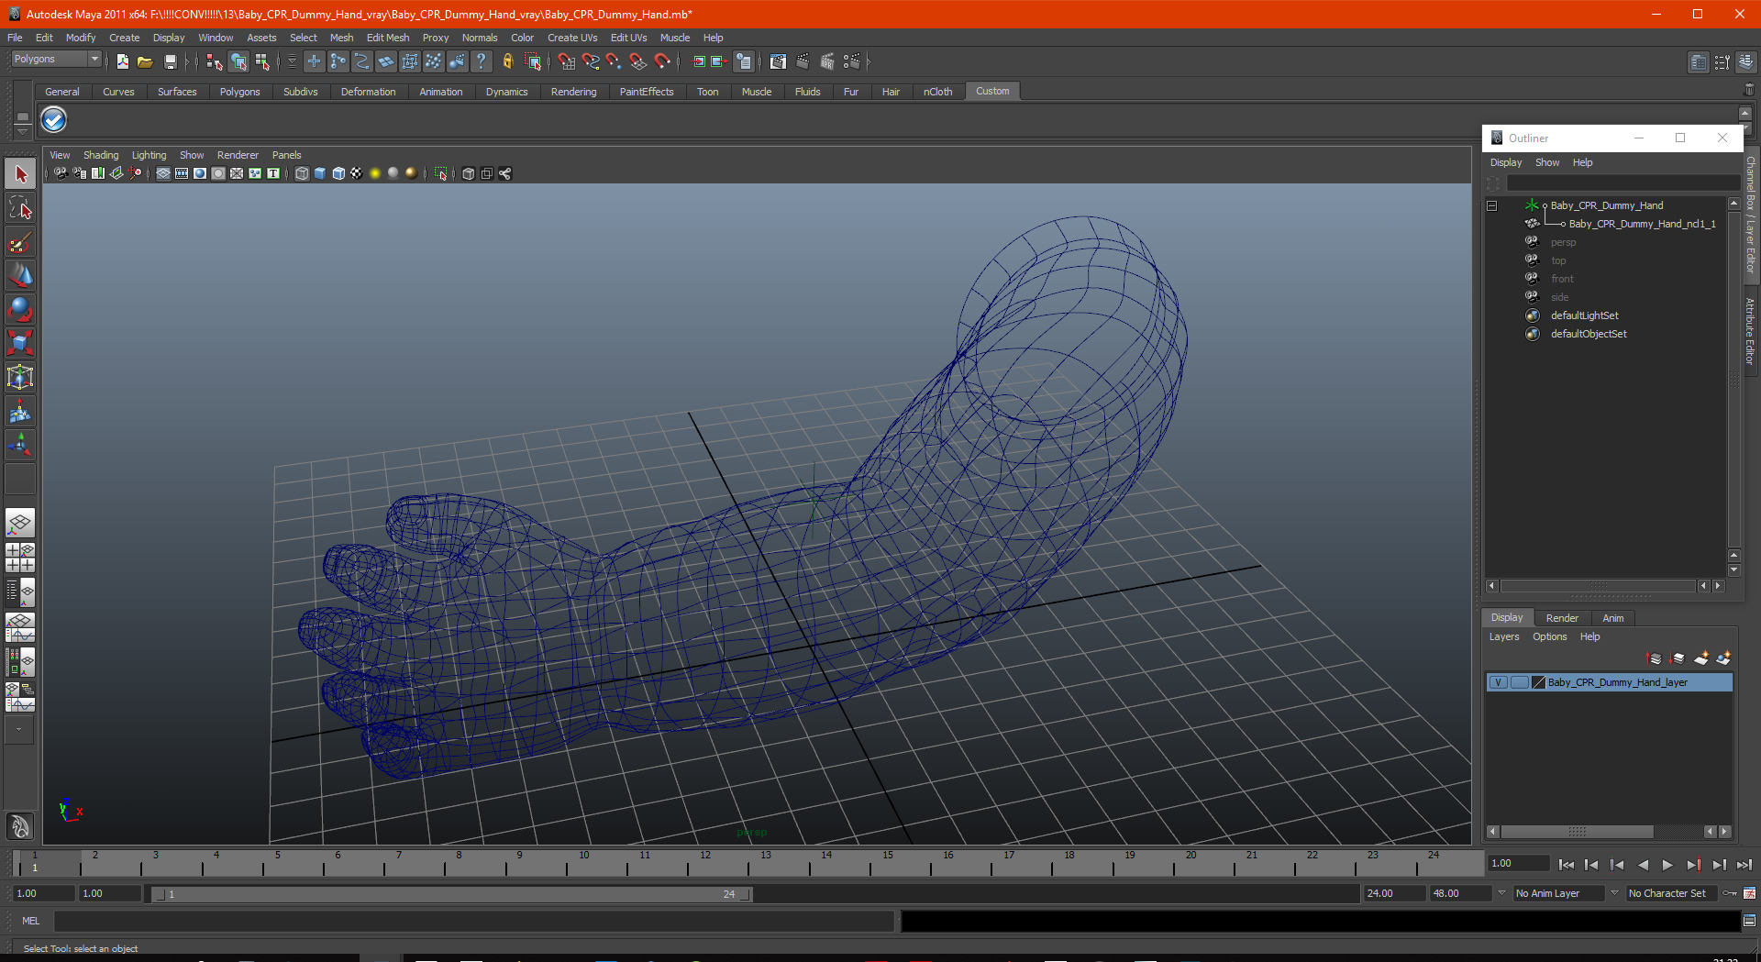Switch to single perspective view layout

point(20,524)
